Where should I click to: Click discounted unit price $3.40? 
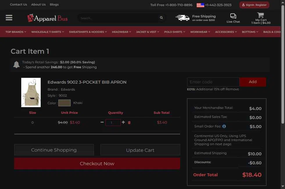click(75, 122)
